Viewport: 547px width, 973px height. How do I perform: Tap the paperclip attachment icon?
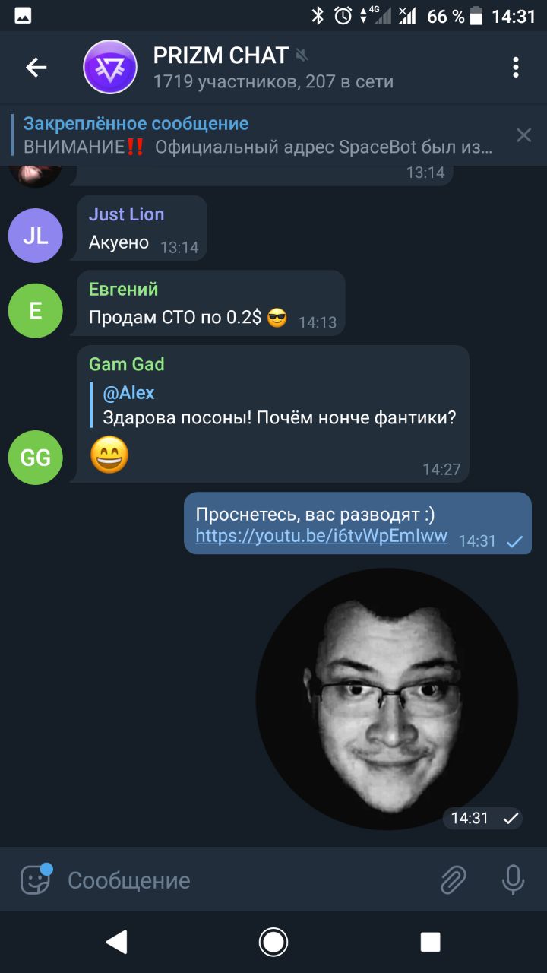tap(454, 880)
